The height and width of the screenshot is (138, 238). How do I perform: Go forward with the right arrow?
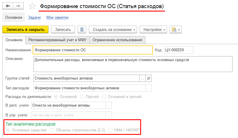point(18,6)
